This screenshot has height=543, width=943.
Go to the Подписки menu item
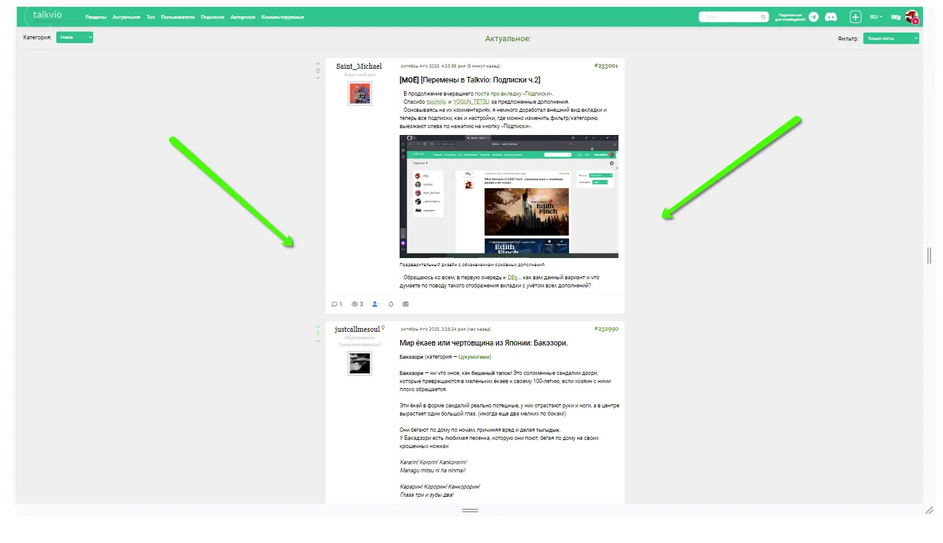[213, 17]
